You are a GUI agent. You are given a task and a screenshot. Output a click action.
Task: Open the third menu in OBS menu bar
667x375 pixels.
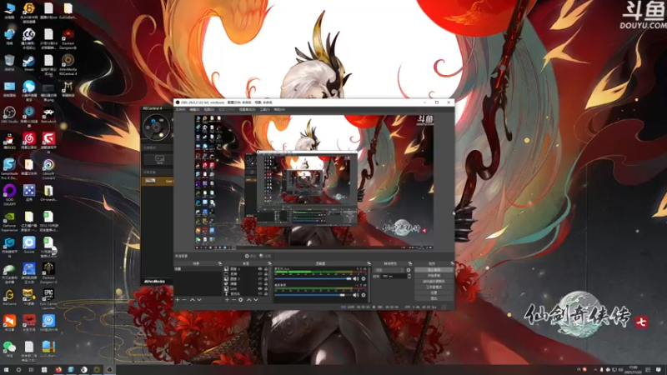209,110
